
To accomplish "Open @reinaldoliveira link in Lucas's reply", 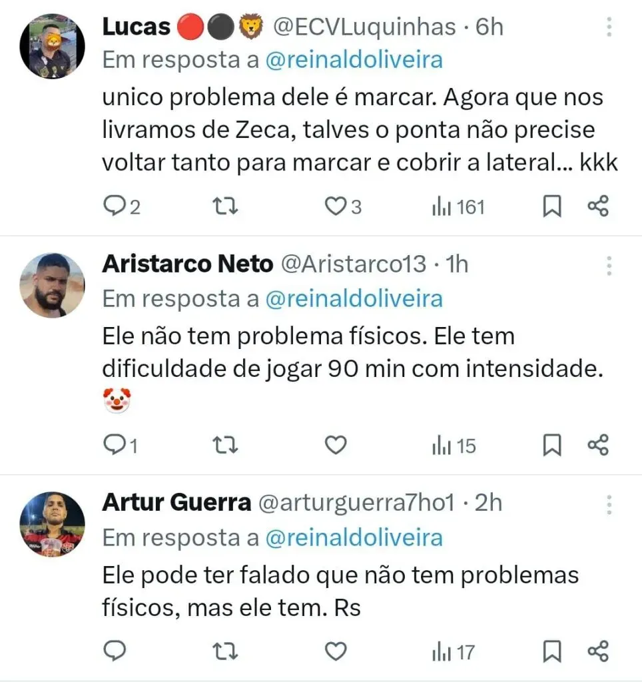I will click(354, 60).
